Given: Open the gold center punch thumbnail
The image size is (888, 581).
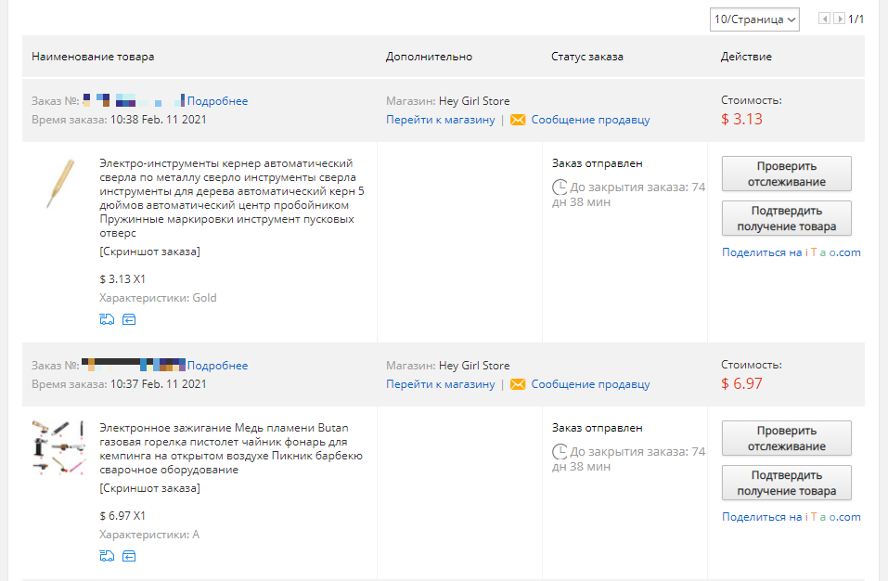Looking at the screenshot, I should coord(60,183).
